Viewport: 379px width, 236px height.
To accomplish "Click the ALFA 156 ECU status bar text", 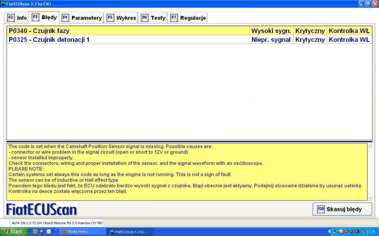I will (x=57, y=223).
